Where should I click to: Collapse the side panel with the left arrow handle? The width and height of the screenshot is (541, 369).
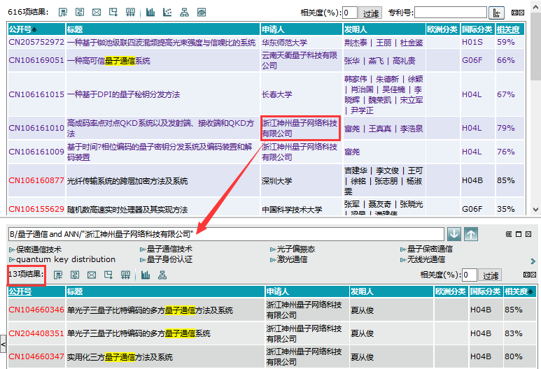pos(3,344)
